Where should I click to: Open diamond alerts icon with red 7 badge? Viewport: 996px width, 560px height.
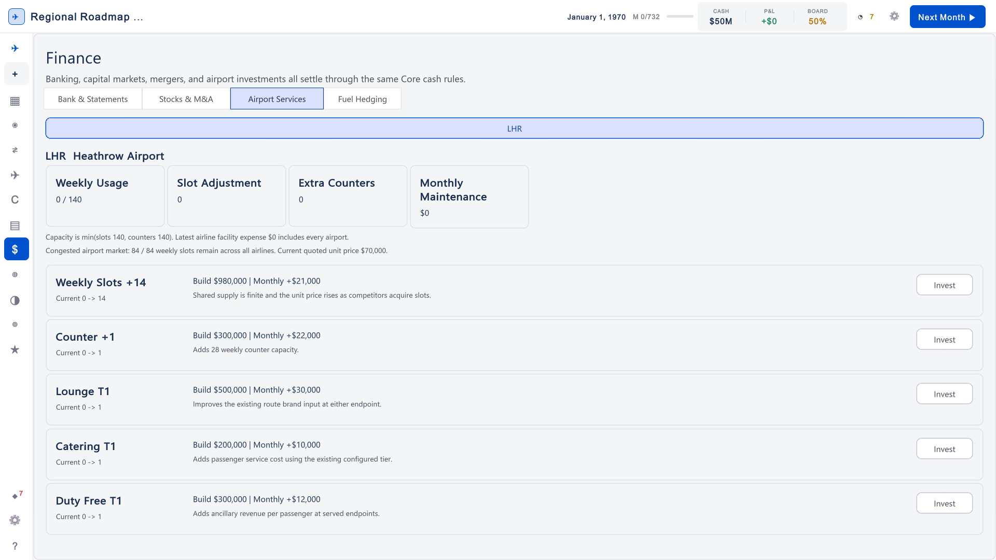[17, 495]
